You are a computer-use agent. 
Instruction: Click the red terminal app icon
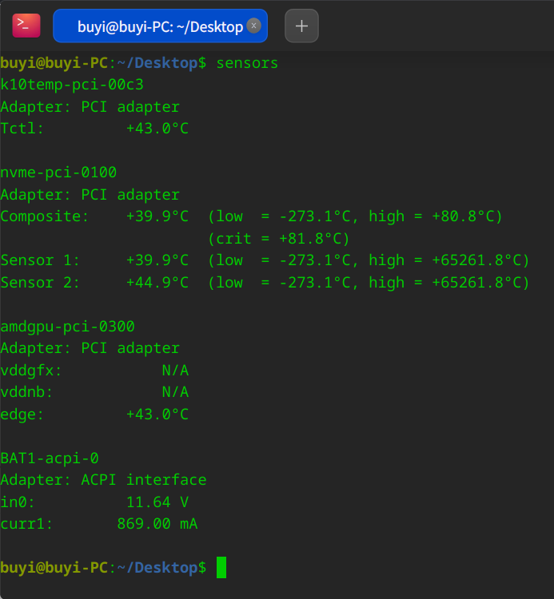pyautogui.click(x=26, y=26)
